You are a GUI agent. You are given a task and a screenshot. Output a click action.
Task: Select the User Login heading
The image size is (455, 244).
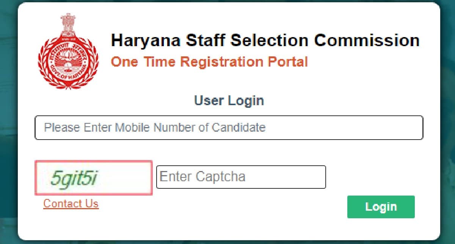[229, 100]
